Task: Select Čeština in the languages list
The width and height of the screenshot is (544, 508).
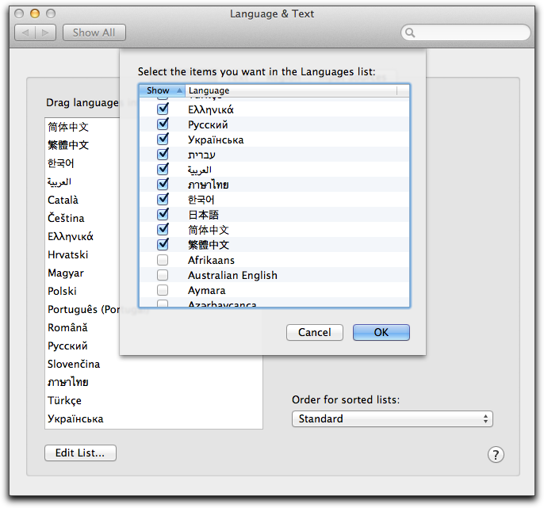Action: [66, 218]
